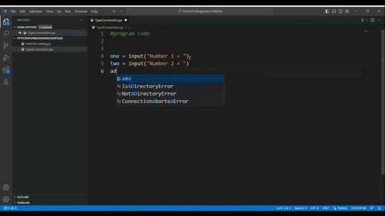This screenshot has height=216, width=385.
Task: Click the CRLF line ending status item
Action: click(325, 208)
